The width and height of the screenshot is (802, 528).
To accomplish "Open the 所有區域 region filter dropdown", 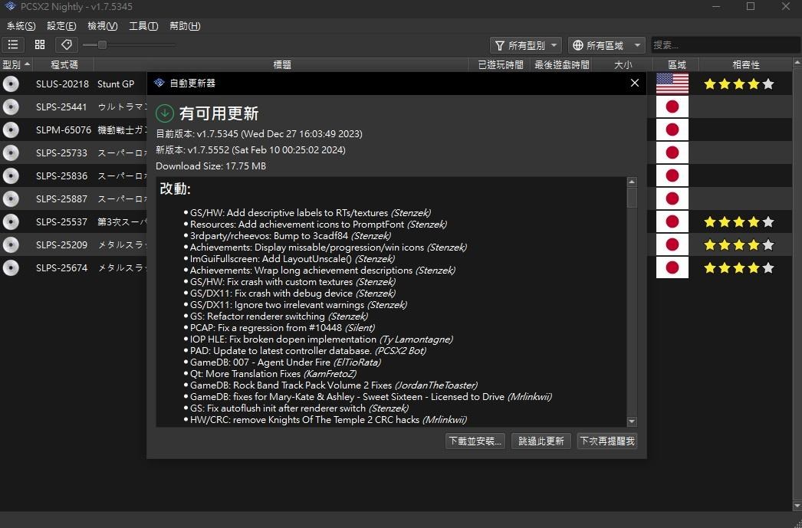I will pyautogui.click(x=605, y=46).
